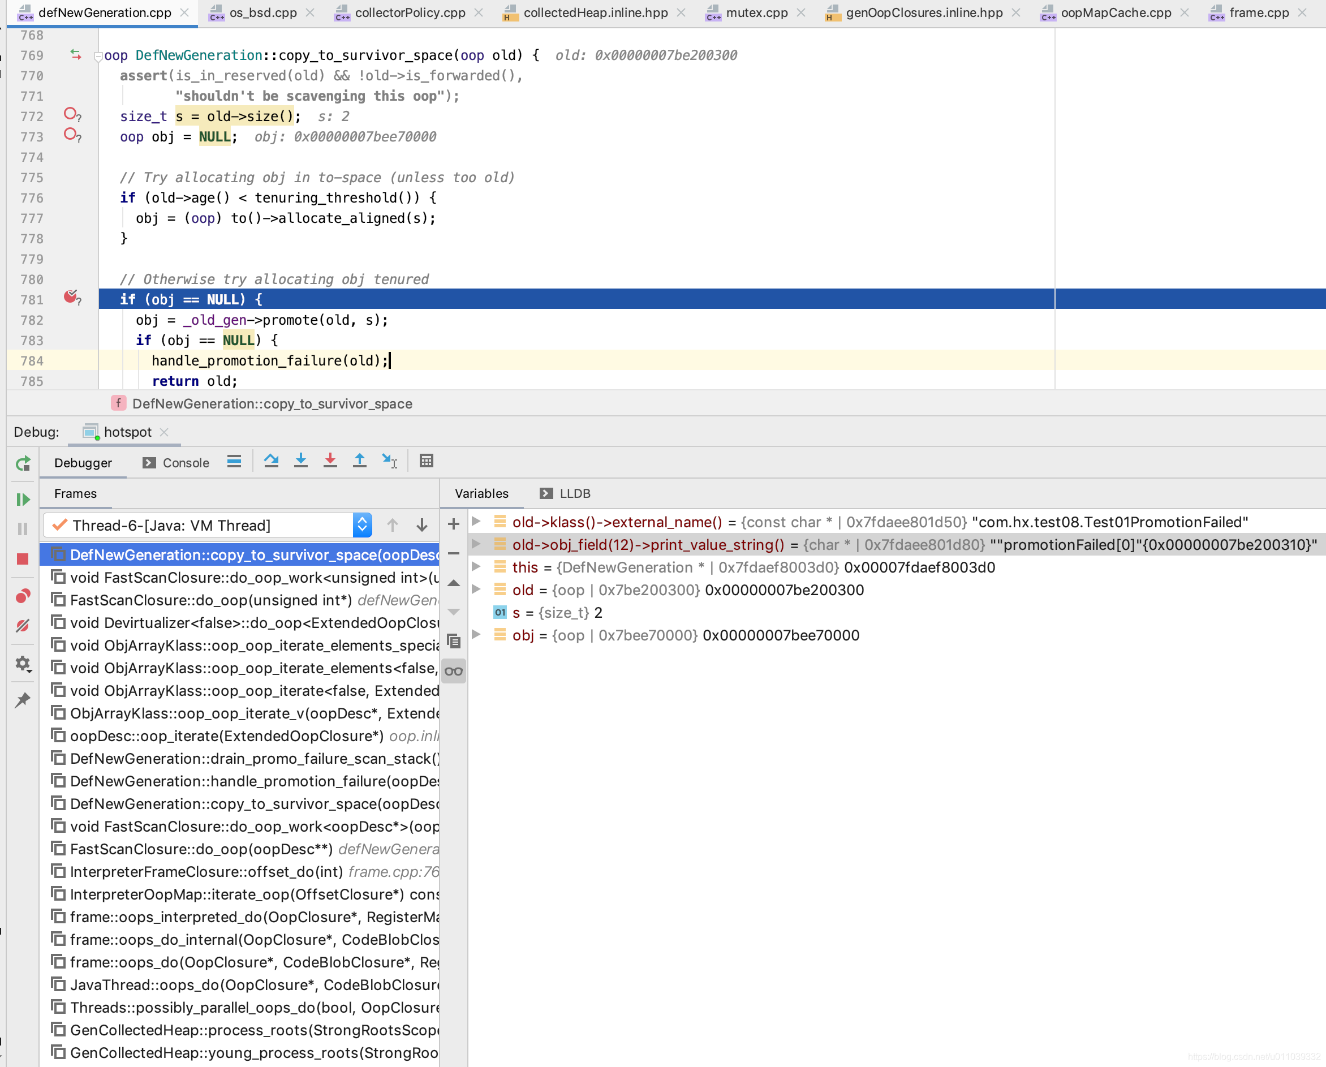Click the Mute Breakpoints icon
Image resolution: width=1326 pixels, height=1067 pixels.
[23, 626]
